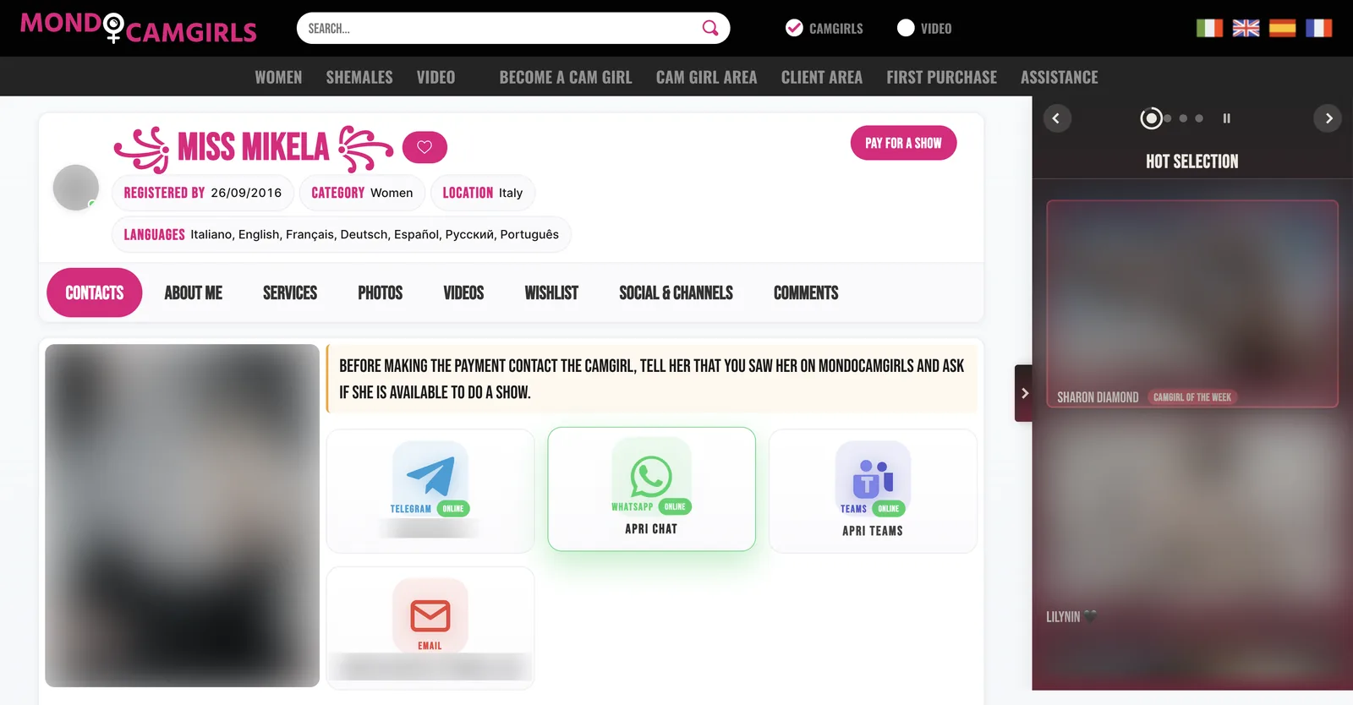Switch to Social & Channels tab
The width and height of the screenshot is (1353, 705).
pyautogui.click(x=676, y=292)
